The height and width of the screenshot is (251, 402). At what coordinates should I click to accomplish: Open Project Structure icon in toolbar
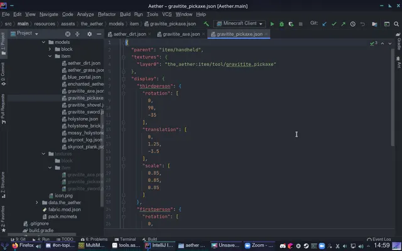(374, 24)
